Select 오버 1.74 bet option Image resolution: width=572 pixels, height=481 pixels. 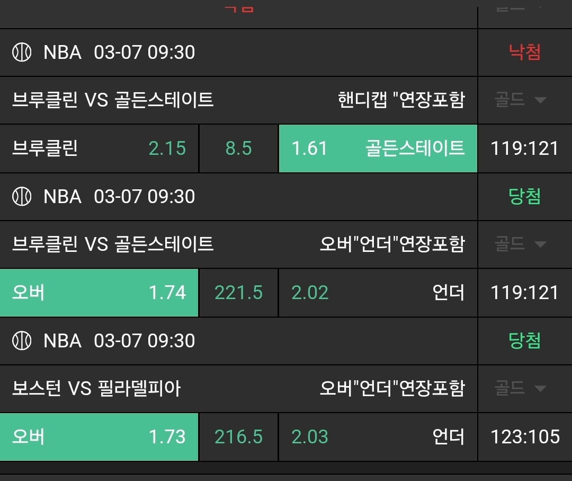point(99,293)
